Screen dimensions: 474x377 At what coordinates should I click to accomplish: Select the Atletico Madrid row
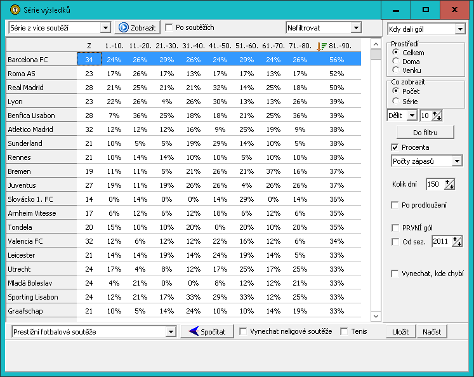pos(183,129)
